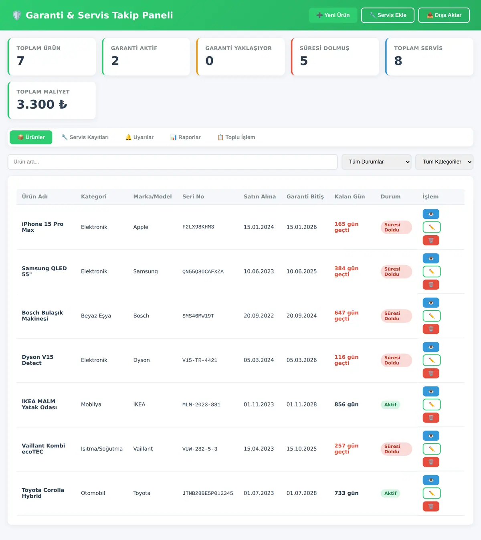Click the 647 gün geçti value
This screenshot has width=481, height=540.
pos(346,316)
